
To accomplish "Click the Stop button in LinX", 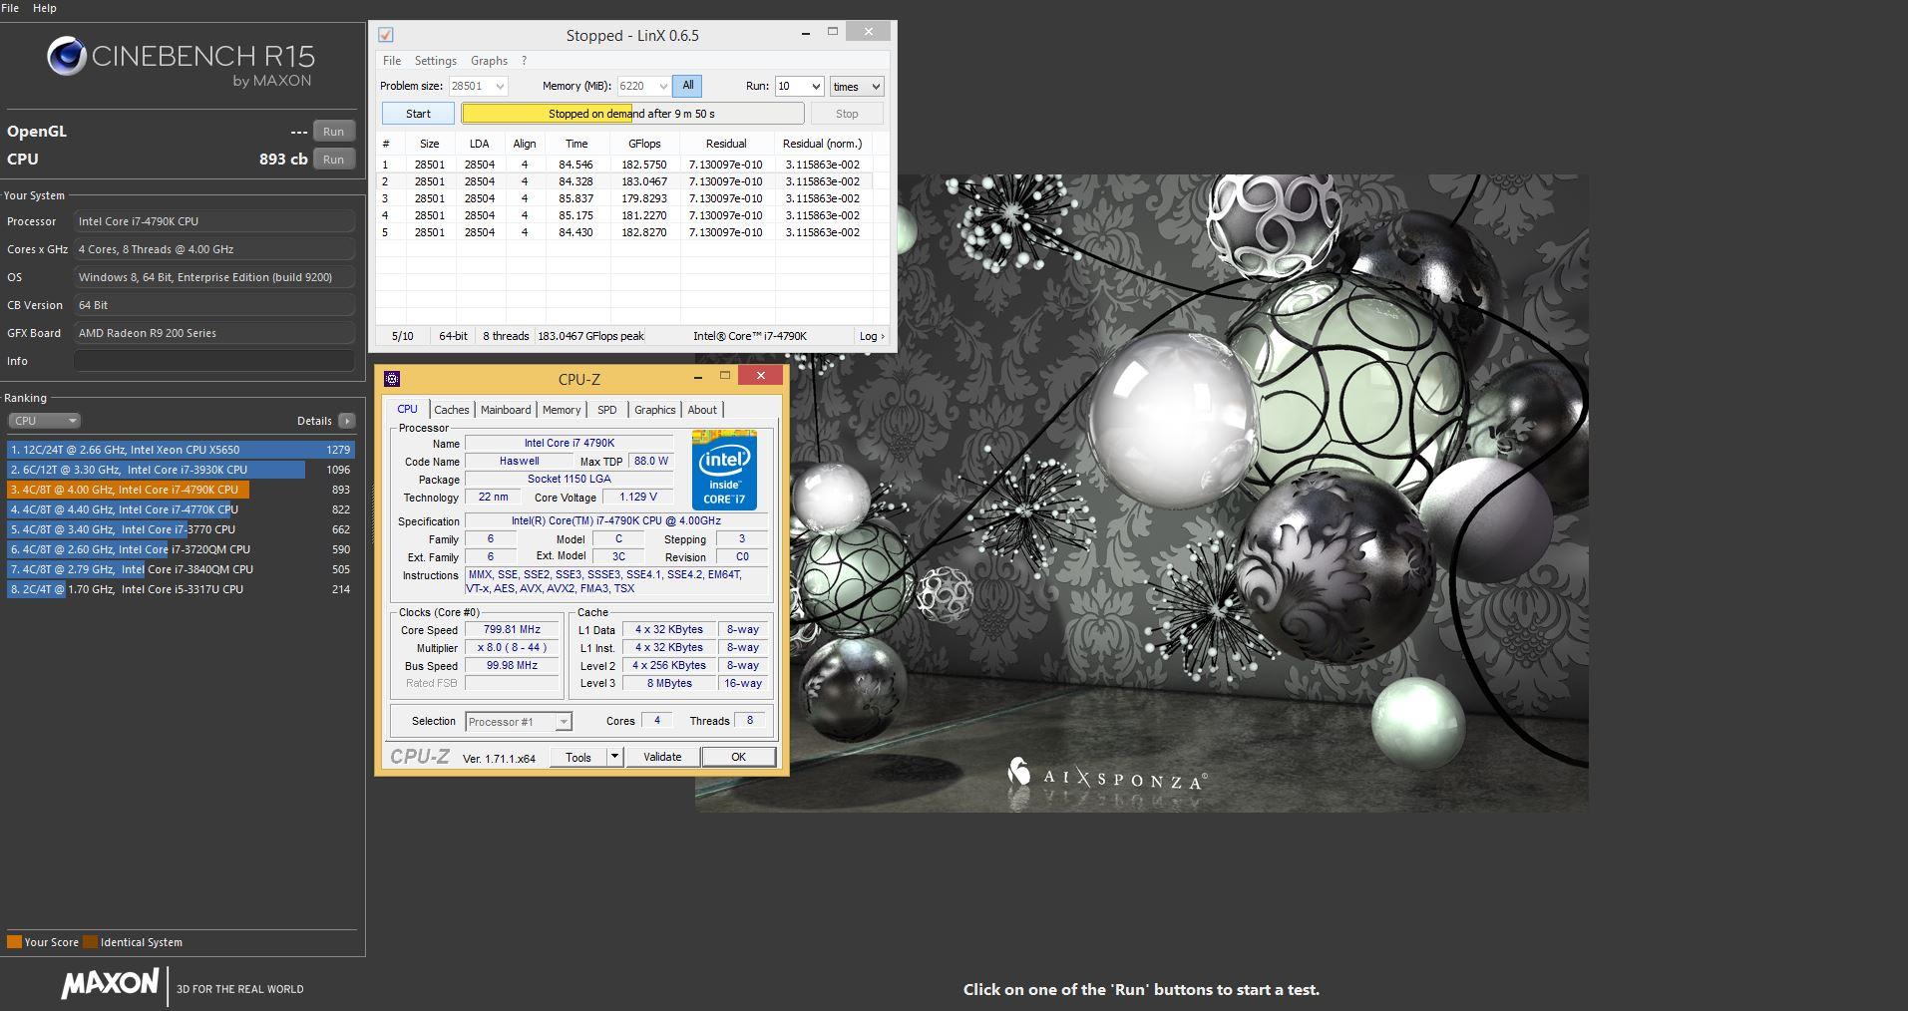I will pyautogui.click(x=847, y=114).
